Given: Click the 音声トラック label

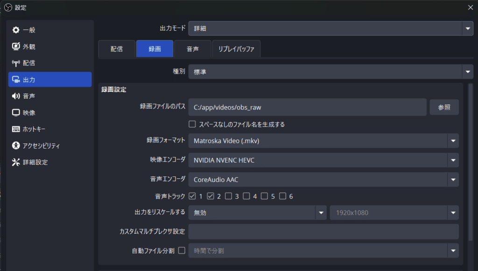Looking at the screenshot, I should coord(170,196).
